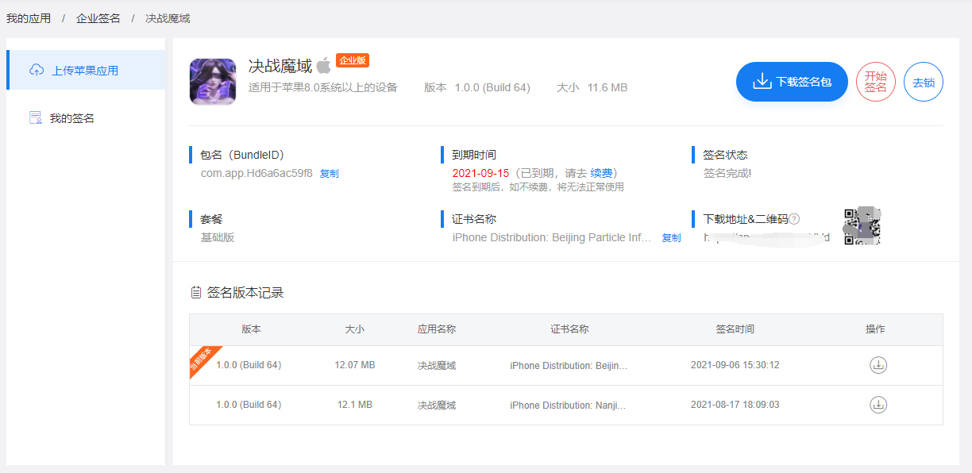The height and width of the screenshot is (473, 972).
Task: Click iPhone Distribution: Beijin… certificate cell
Action: pos(569,365)
